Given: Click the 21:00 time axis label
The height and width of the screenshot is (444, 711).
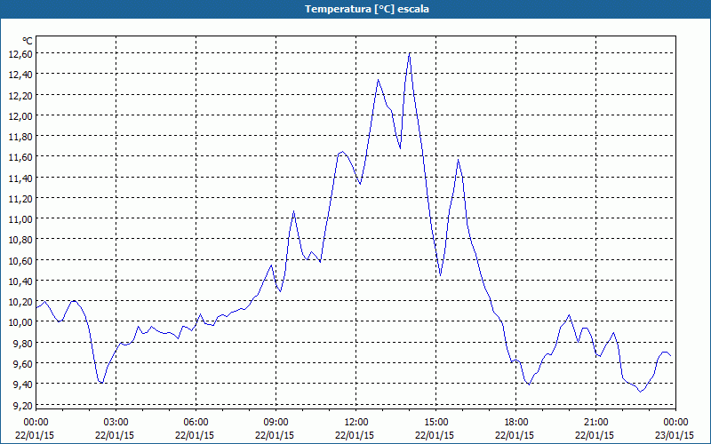Looking at the screenshot, I should (595, 423).
